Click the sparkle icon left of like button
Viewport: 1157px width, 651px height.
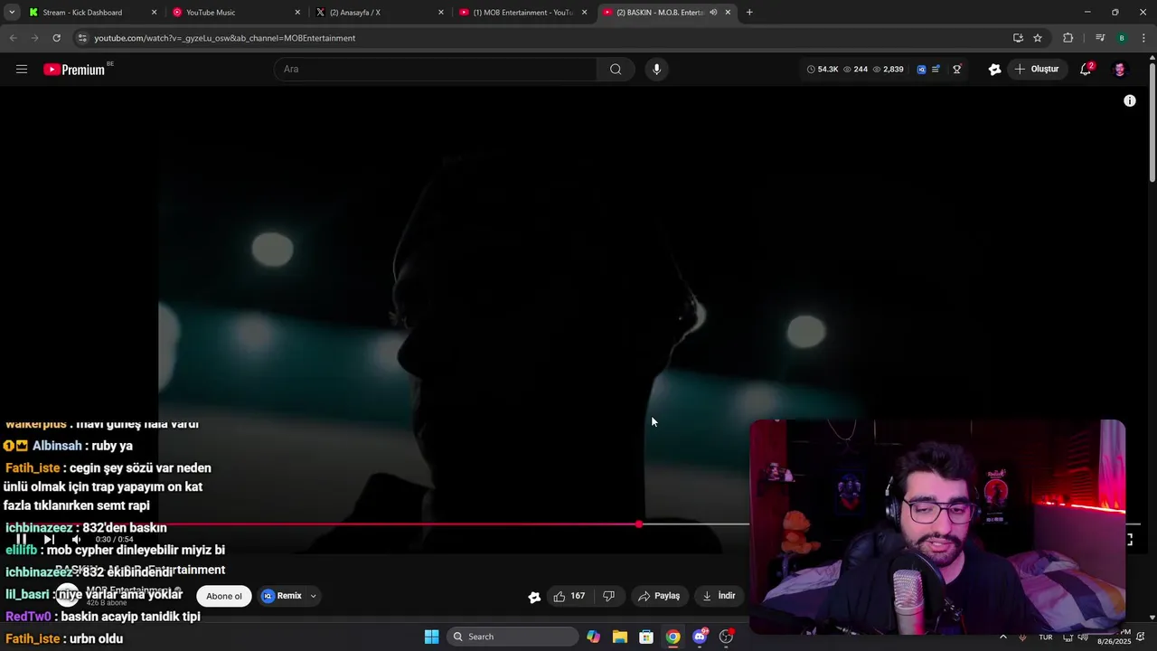pos(534,597)
